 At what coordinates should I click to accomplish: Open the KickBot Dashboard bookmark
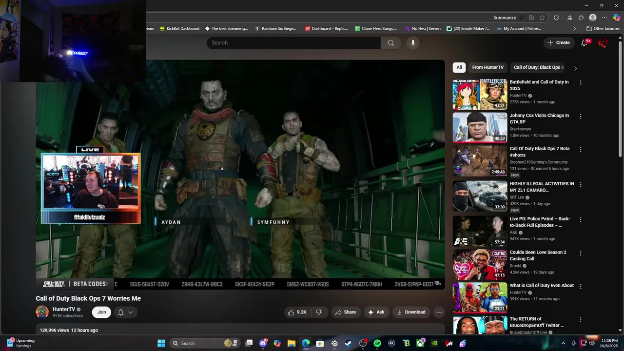(179, 29)
